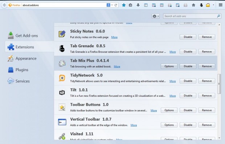Remove the Tilt extension
This screenshot has height=144, width=225.
(207, 96)
